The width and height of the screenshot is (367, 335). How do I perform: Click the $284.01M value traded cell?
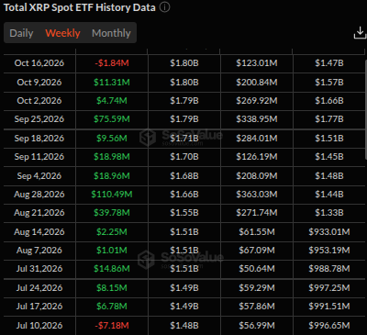(257, 139)
